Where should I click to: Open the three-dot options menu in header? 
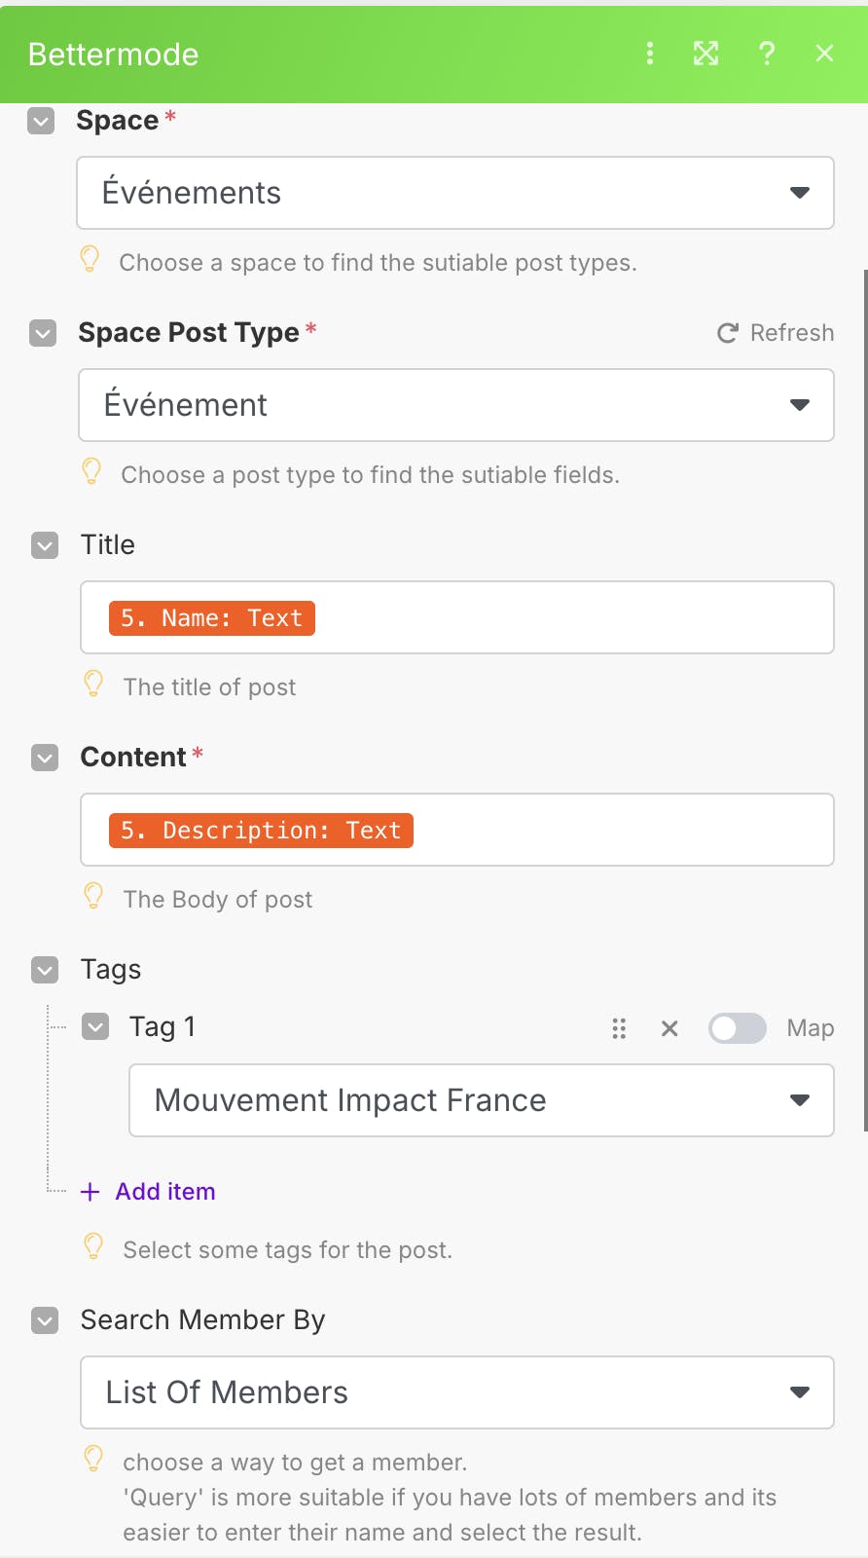pyautogui.click(x=650, y=54)
